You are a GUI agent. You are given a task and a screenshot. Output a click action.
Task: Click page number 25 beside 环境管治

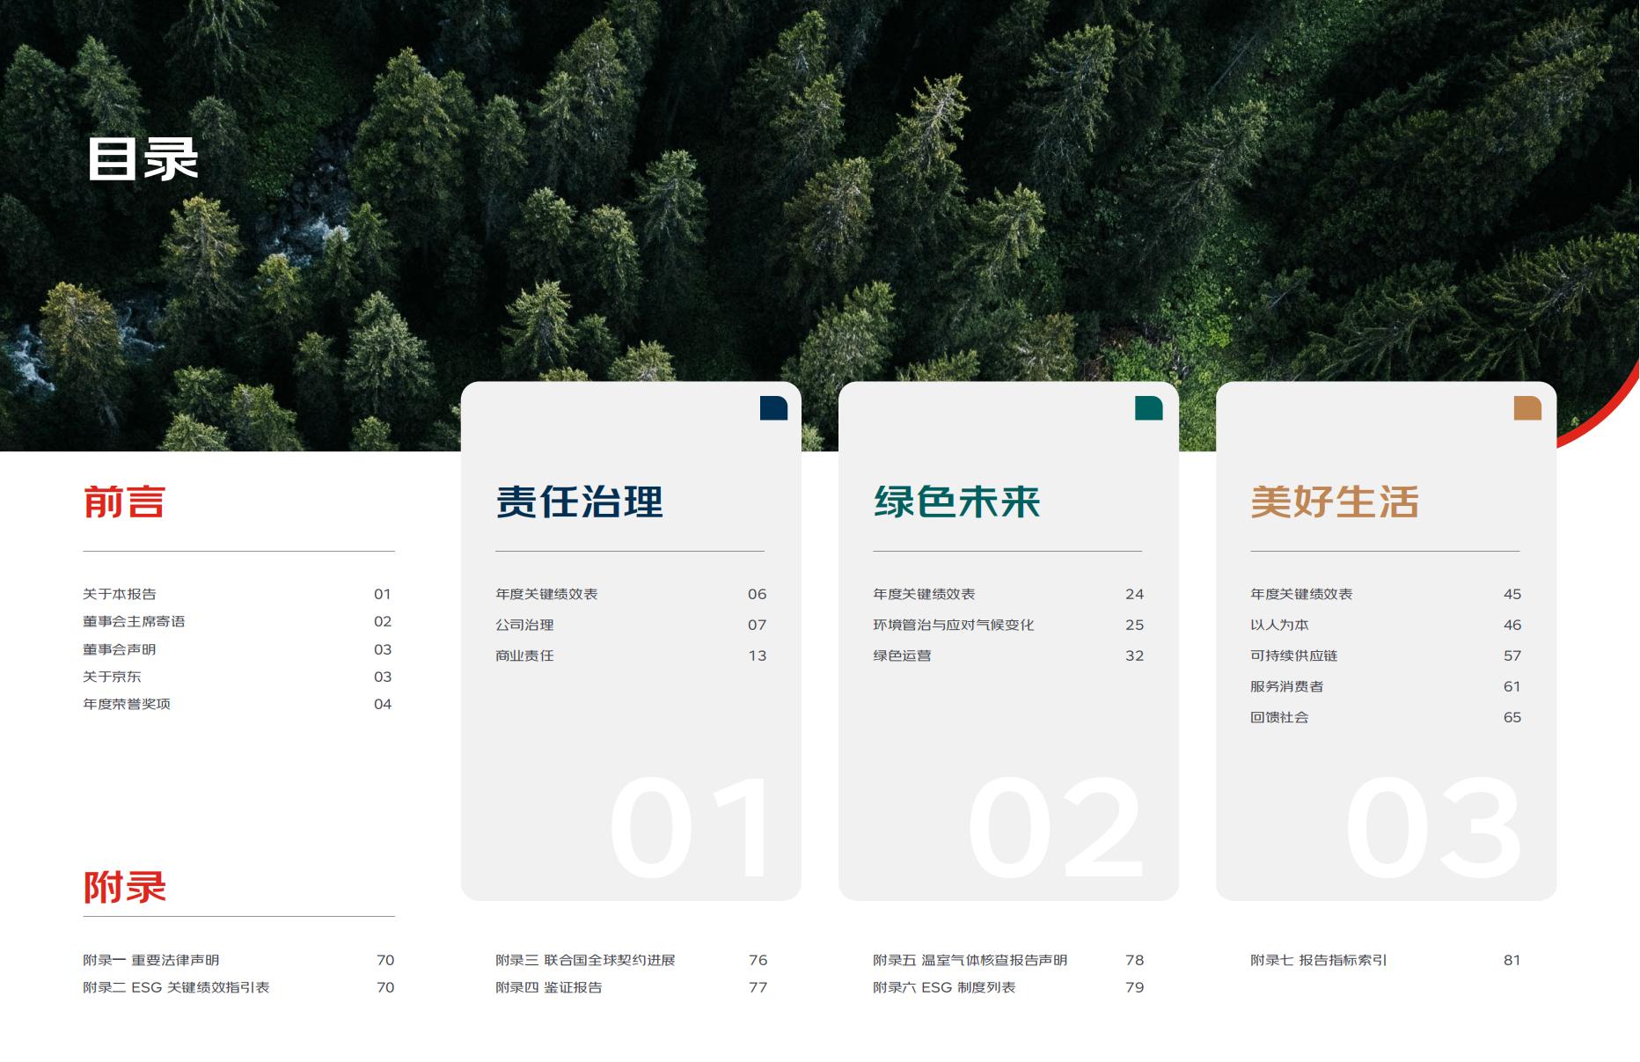(x=1135, y=625)
